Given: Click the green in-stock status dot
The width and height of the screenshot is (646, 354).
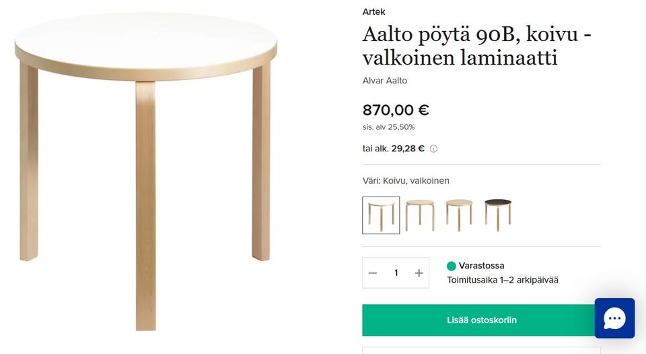Looking at the screenshot, I should (x=452, y=266).
